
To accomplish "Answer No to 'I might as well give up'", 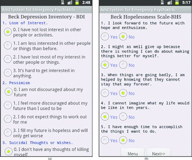I will pyautogui.click(x=123, y=65).
